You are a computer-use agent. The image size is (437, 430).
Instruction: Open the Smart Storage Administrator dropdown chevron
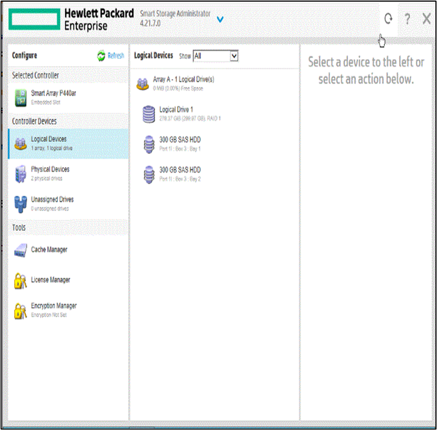click(x=220, y=19)
